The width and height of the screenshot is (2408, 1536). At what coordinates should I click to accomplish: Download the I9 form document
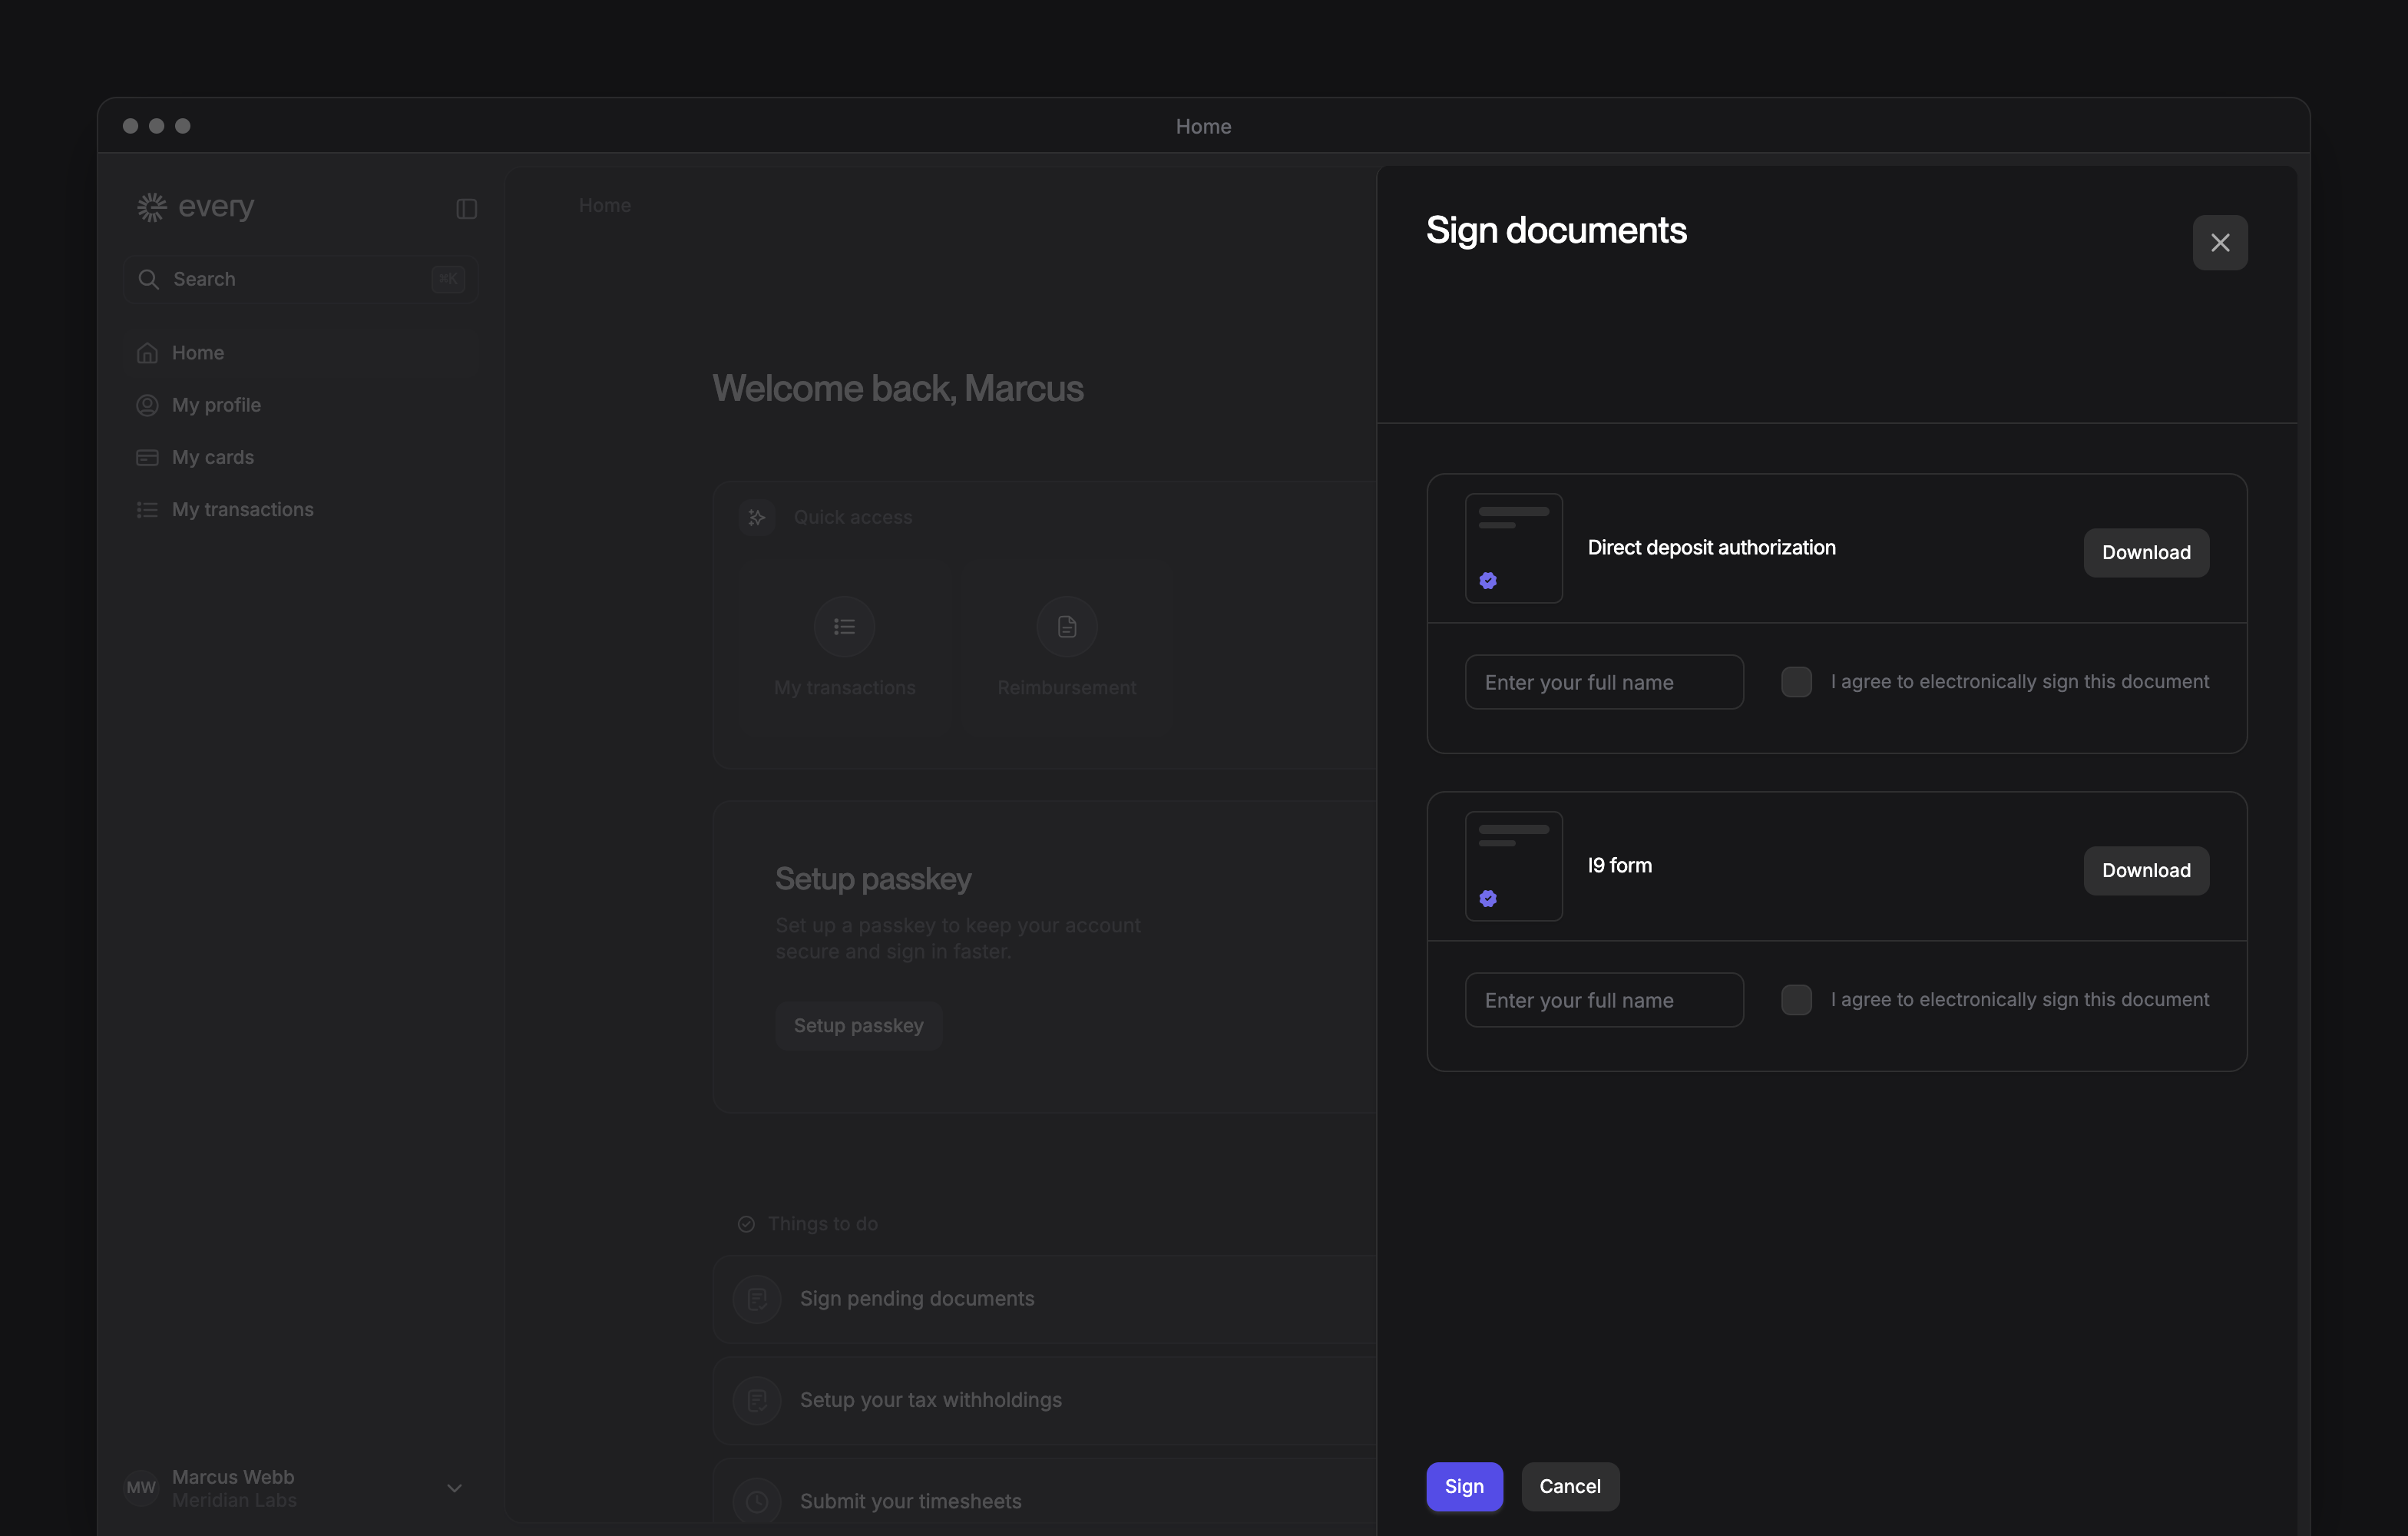pos(2145,870)
